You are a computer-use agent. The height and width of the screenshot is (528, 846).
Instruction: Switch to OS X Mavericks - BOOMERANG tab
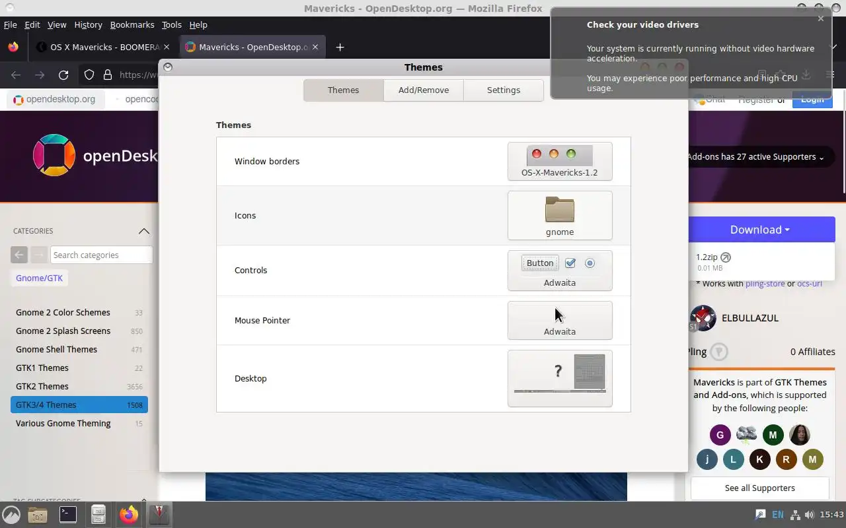[104, 47]
